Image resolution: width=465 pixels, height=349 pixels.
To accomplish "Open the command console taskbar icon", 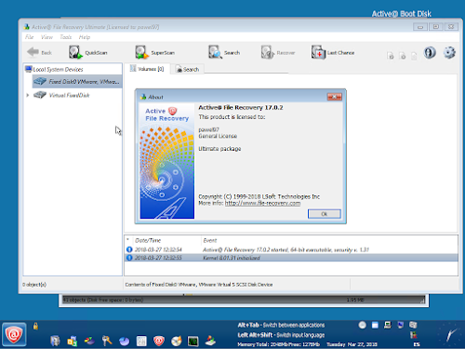I will tap(193, 342).
